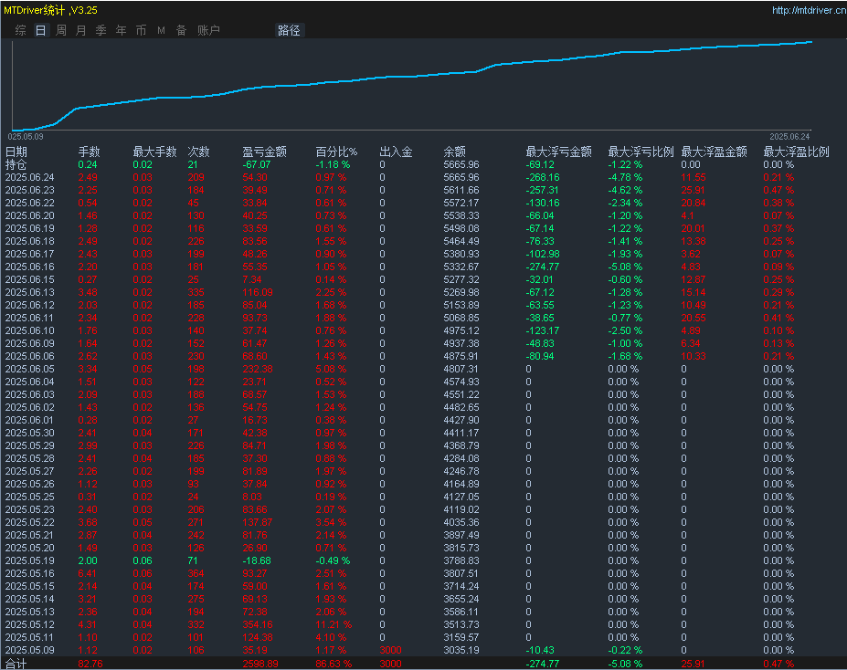The height and width of the screenshot is (670, 847).
Task: Select the 持仓 holdings row label
Action: (16, 164)
